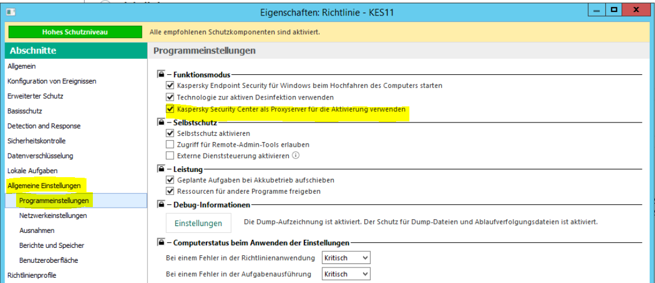Select Programmeinstellungen subsection

(x=76, y=201)
